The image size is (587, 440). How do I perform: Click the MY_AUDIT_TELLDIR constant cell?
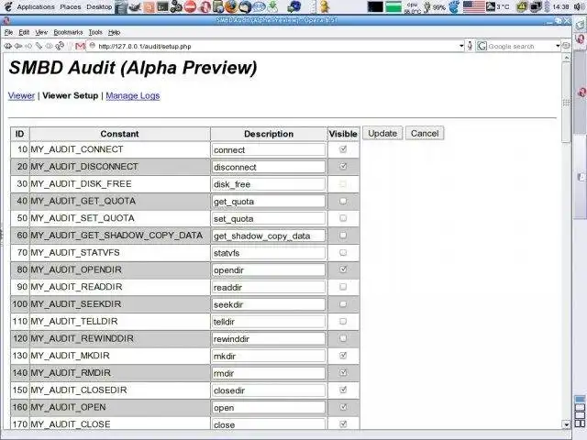[120, 321]
